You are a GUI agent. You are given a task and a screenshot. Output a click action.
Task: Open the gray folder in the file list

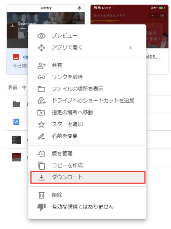click(x=16, y=104)
